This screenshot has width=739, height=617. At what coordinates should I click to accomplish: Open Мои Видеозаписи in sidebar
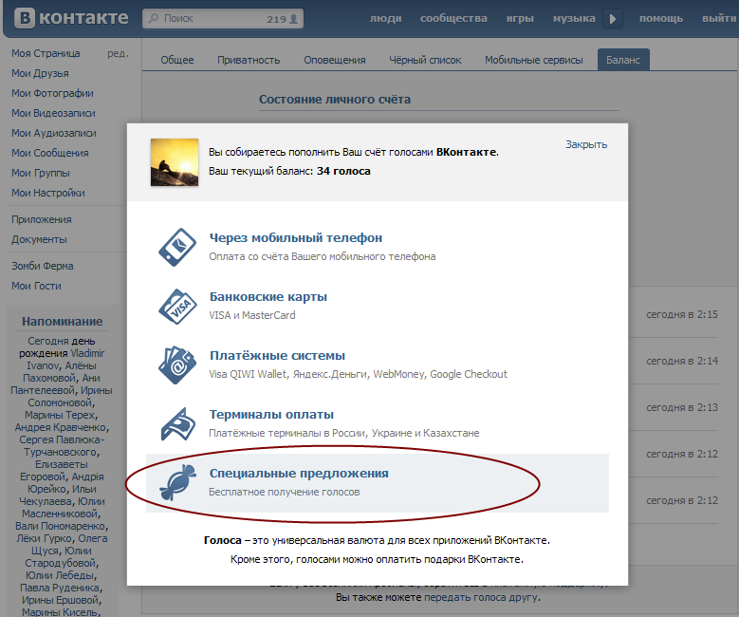pos(53,113)
